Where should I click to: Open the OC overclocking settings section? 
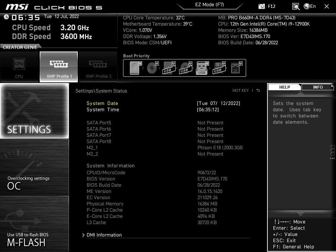click(x=34, y=167)
